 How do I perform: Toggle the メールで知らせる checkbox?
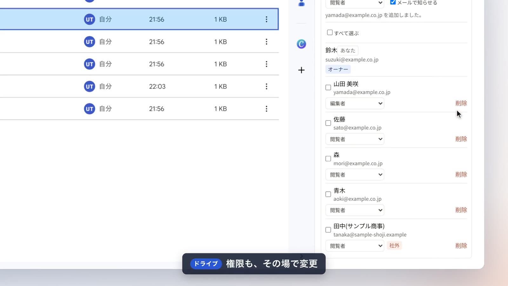click(x=393, y=3)
